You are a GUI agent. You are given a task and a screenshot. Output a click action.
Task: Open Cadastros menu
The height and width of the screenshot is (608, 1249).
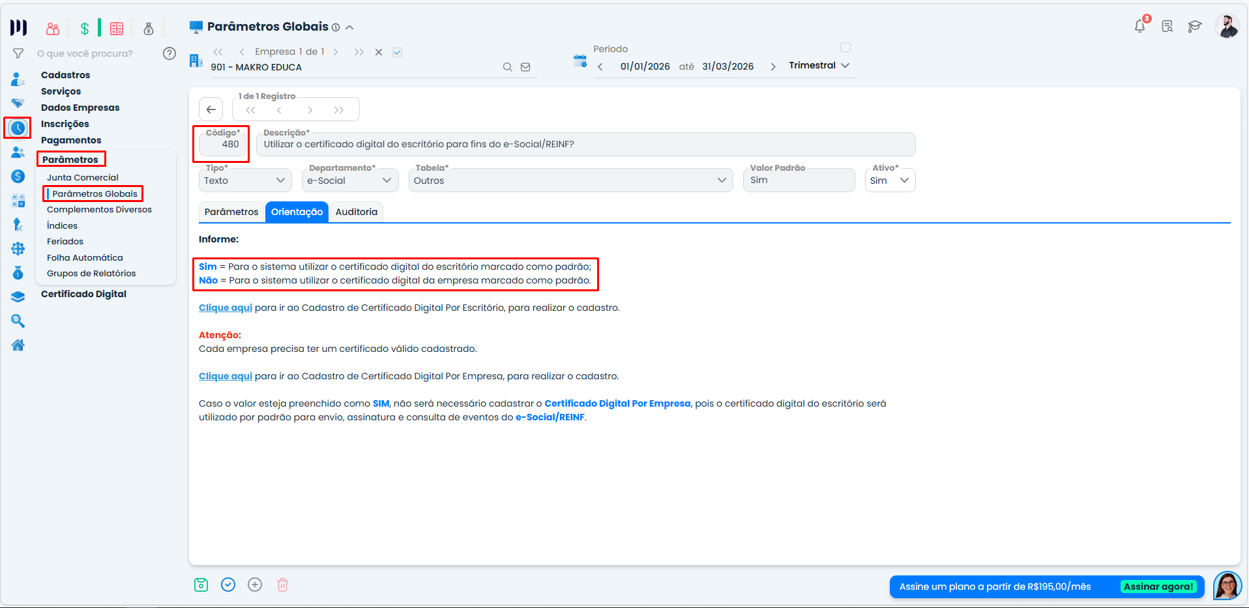point(65,75)
